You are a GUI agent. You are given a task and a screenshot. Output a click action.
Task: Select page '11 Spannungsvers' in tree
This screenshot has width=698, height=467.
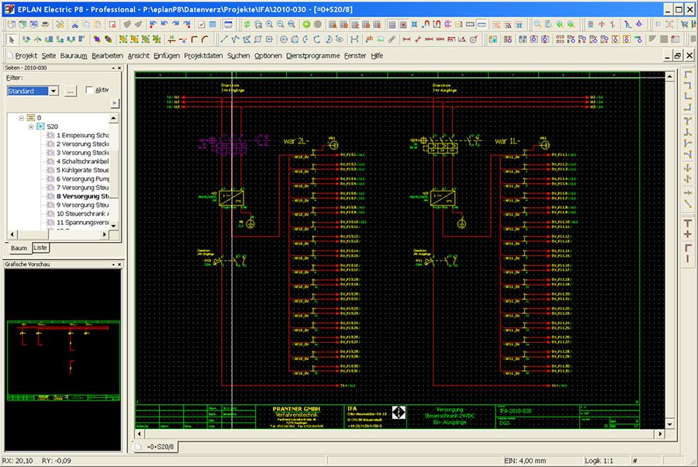(x=78, y=222)
